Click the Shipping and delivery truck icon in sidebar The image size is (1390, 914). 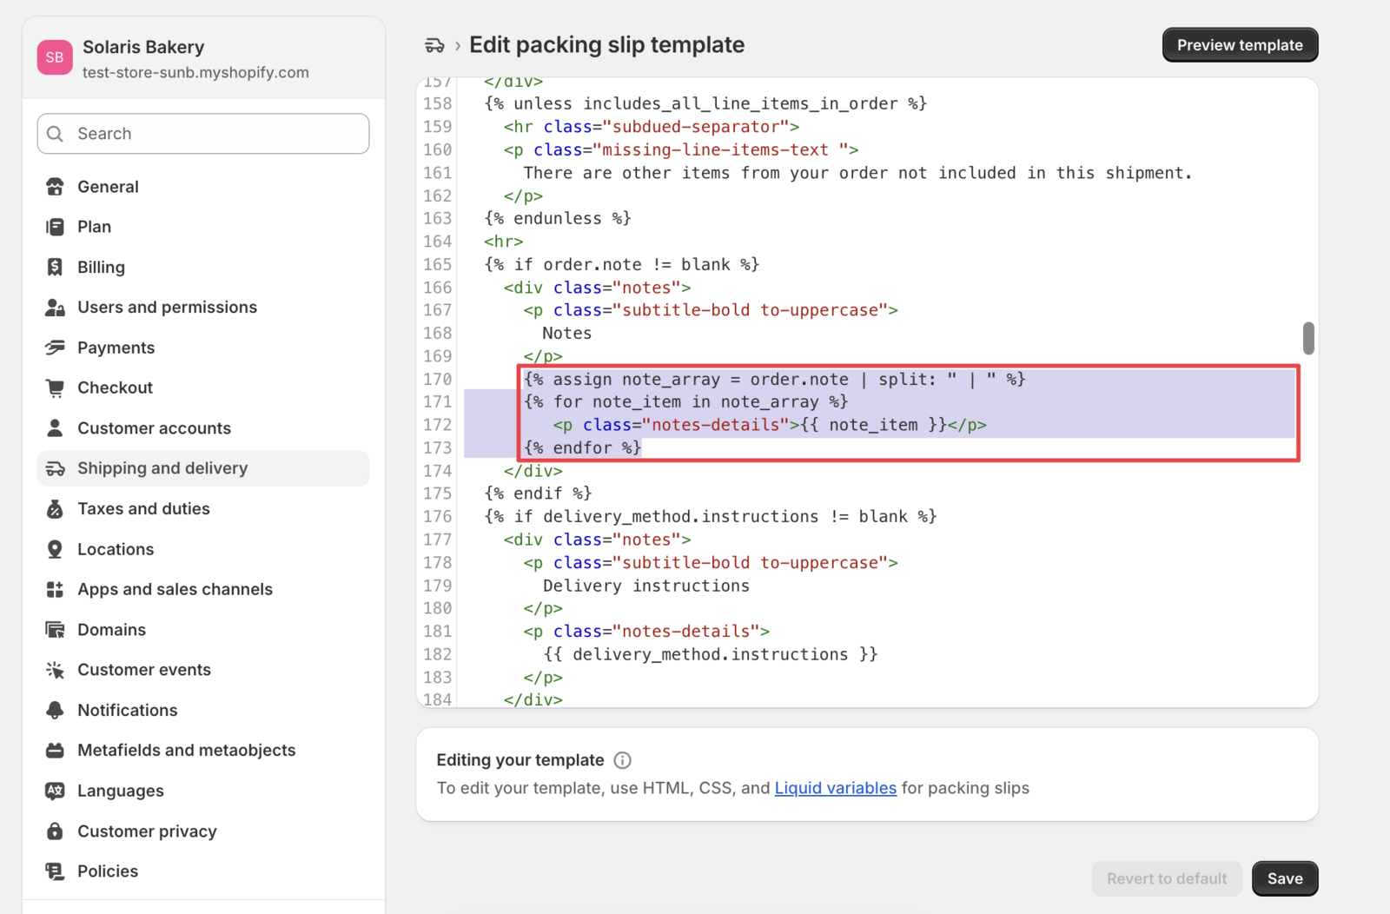tap(55, 468)
